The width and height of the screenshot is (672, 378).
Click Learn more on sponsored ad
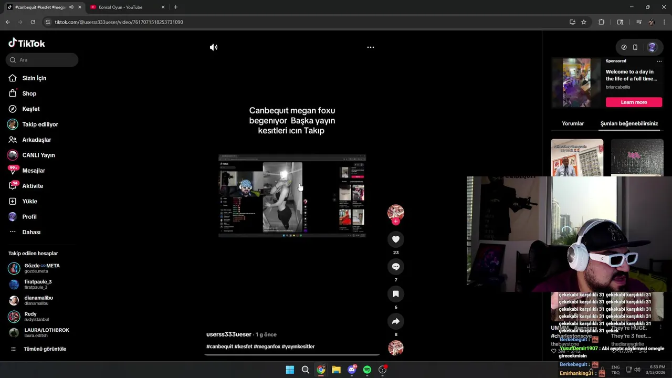coord(634,102)
